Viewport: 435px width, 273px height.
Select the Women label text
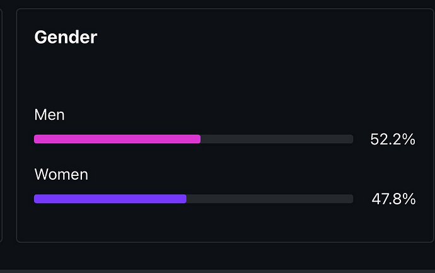click(61, 174)
